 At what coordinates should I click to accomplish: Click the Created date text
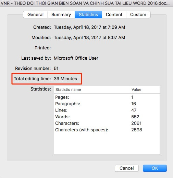(x=89, y=27)
